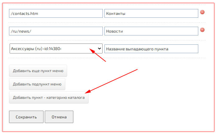
Task: Save the menu with Сохранить
Action: 26,117
